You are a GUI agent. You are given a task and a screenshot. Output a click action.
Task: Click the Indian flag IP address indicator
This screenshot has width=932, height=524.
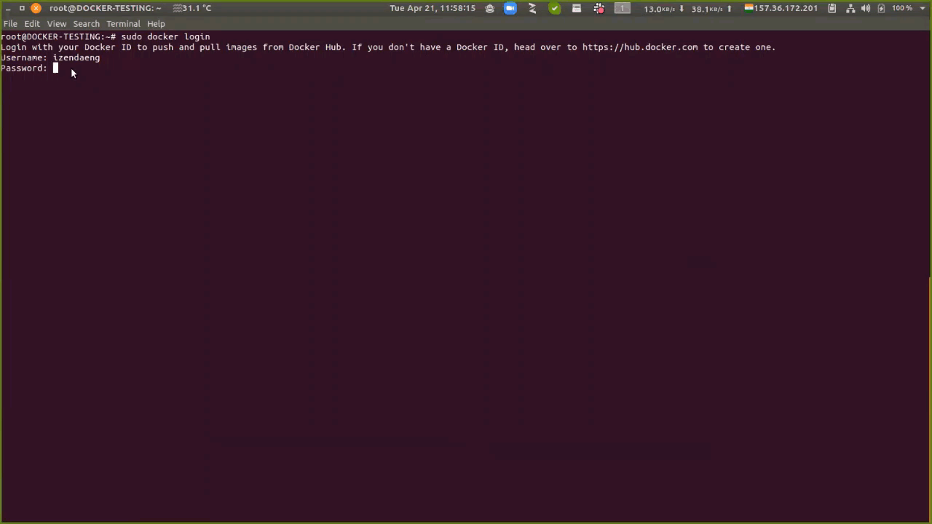(x=781, y=8)
